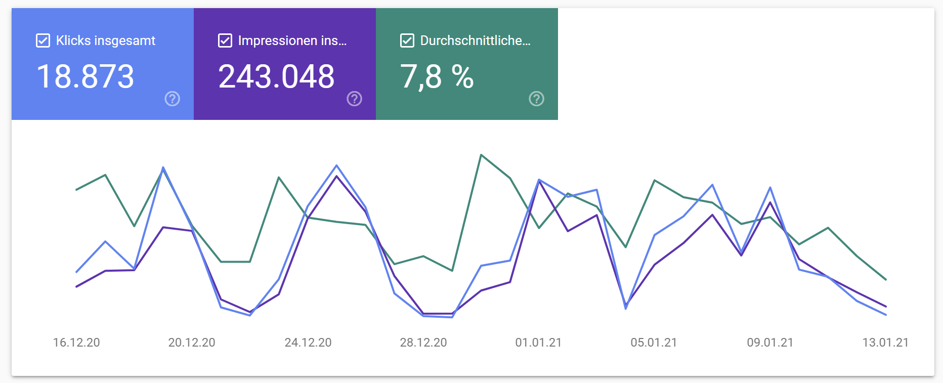Image resolution: width=943 pixels, height=383 pixels.
Task: Click the 01.01.21 date axis label
Action: (x=538, y=343)
